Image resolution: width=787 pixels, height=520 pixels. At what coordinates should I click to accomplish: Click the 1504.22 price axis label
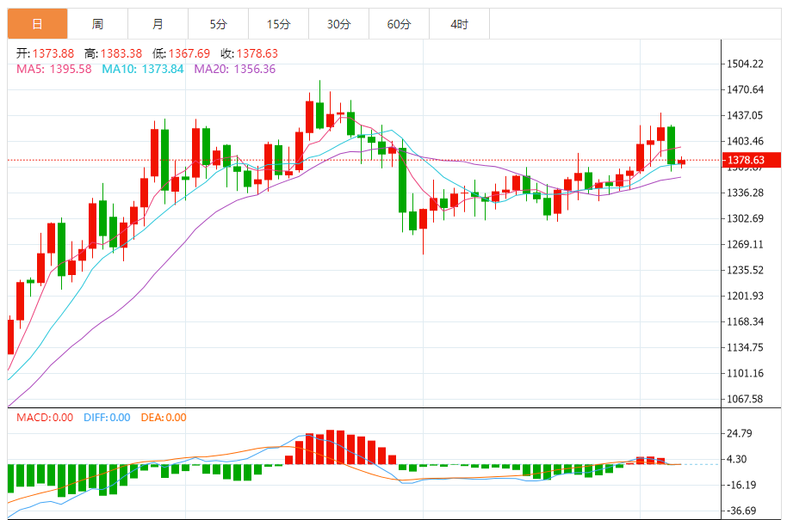746,64
